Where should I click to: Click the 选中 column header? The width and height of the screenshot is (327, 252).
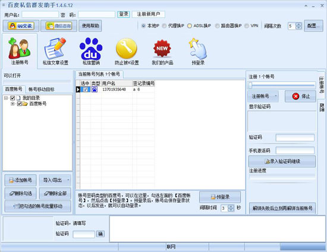coord(85,84)
